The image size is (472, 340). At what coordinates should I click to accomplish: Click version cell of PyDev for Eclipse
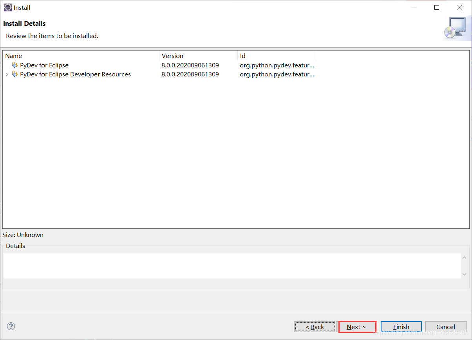pyautogui.click(x=190, y=65)
